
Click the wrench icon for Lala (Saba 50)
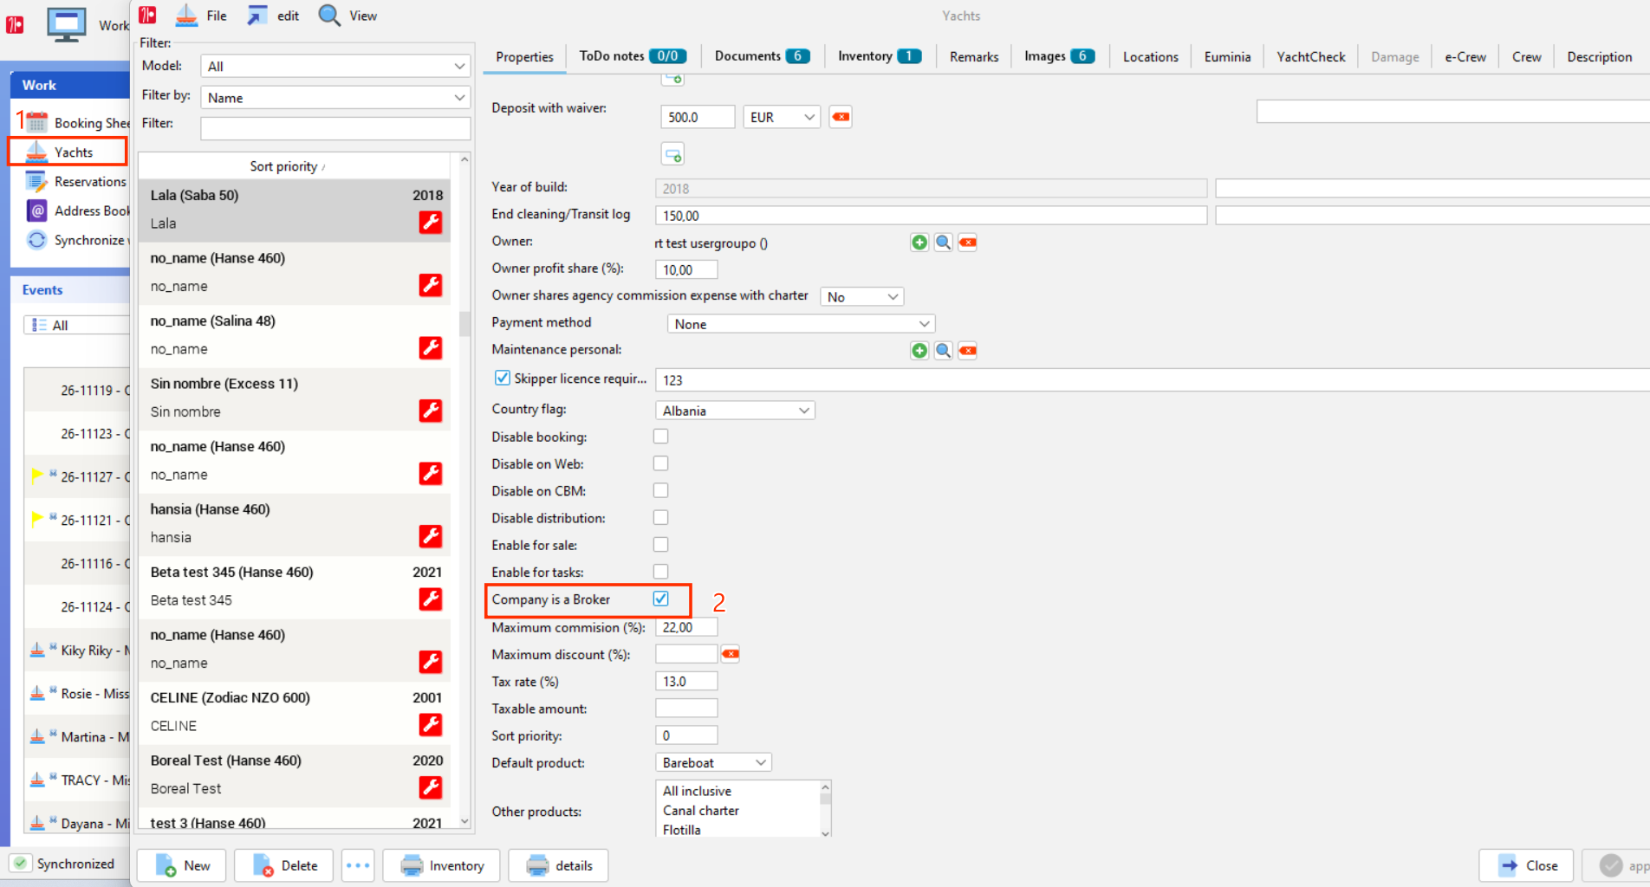click(x=431, y=223)
